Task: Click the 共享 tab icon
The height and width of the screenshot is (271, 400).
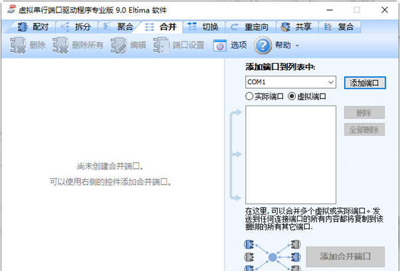Action: [x=285, y=27]
